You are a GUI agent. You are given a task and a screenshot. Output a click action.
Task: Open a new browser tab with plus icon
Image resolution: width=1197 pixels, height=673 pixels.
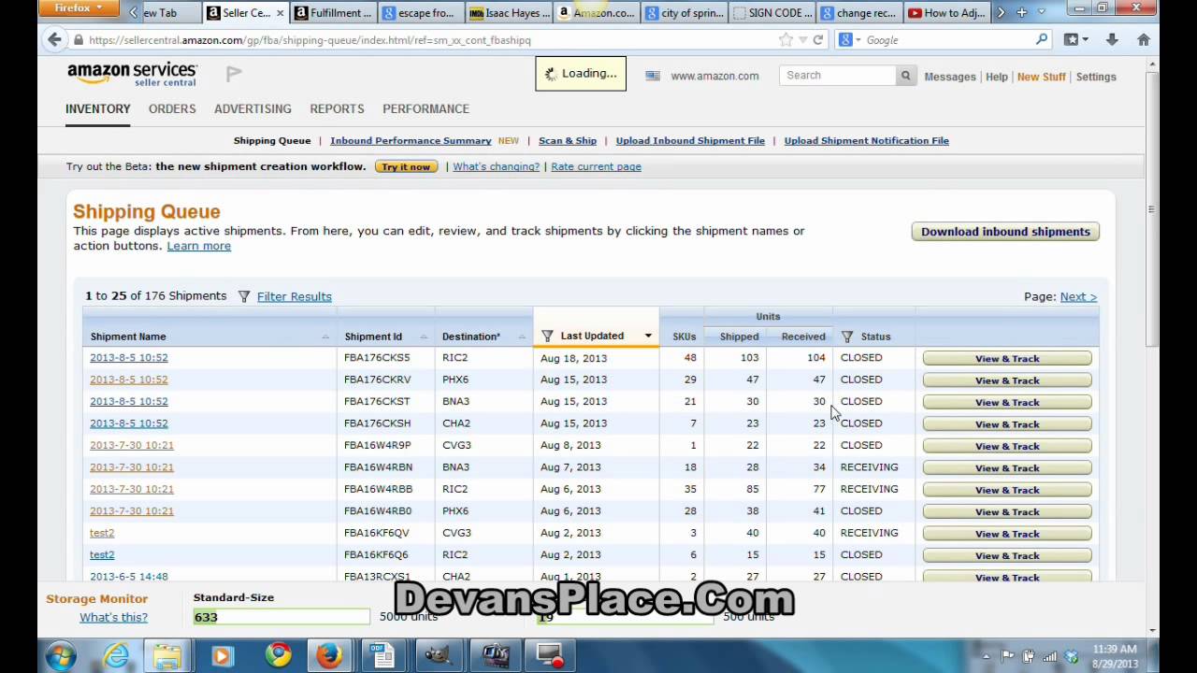pos(1021,12)
